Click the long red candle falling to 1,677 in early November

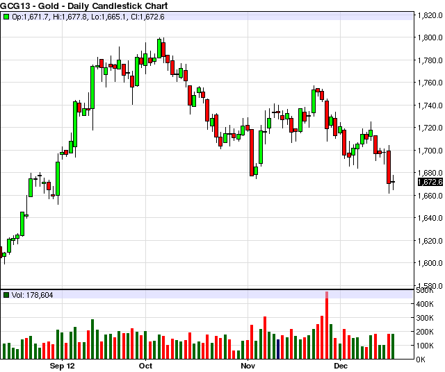(x=252, y=153)
